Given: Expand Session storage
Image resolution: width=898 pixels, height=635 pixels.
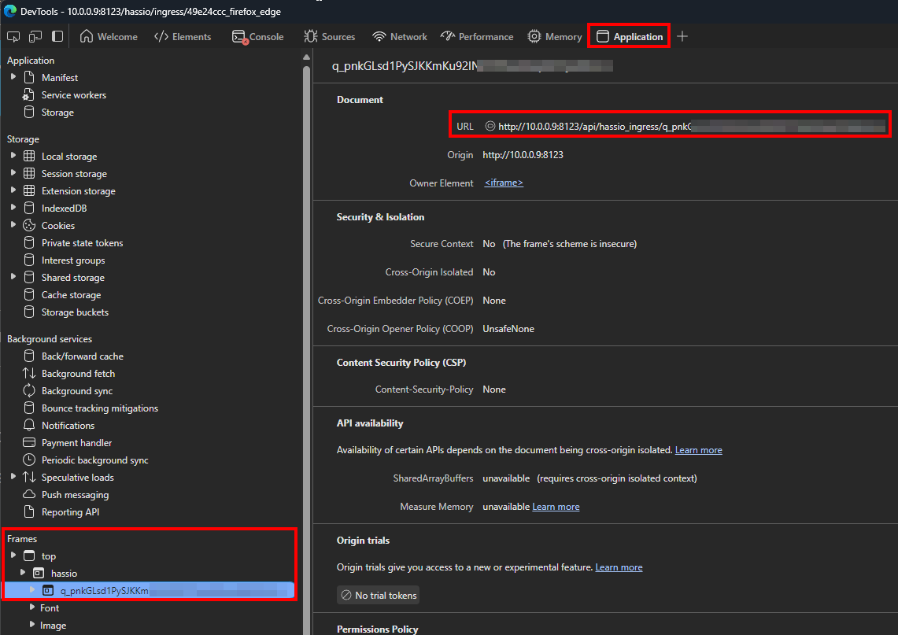Looking at the screenshot, I should tap(13, 173).
